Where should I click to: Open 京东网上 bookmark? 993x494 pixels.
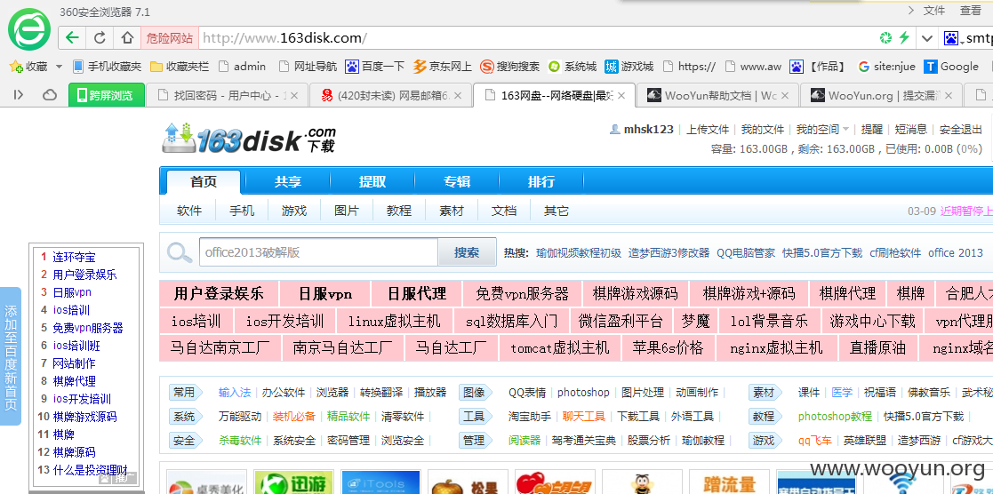[x=442, y=67]
